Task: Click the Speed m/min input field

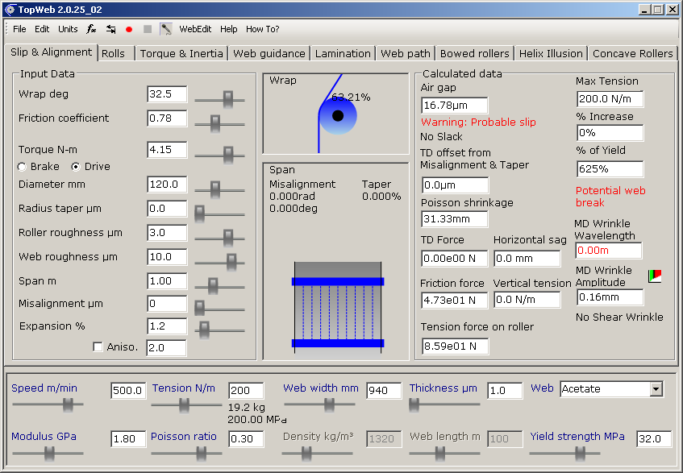Action: 128,390
